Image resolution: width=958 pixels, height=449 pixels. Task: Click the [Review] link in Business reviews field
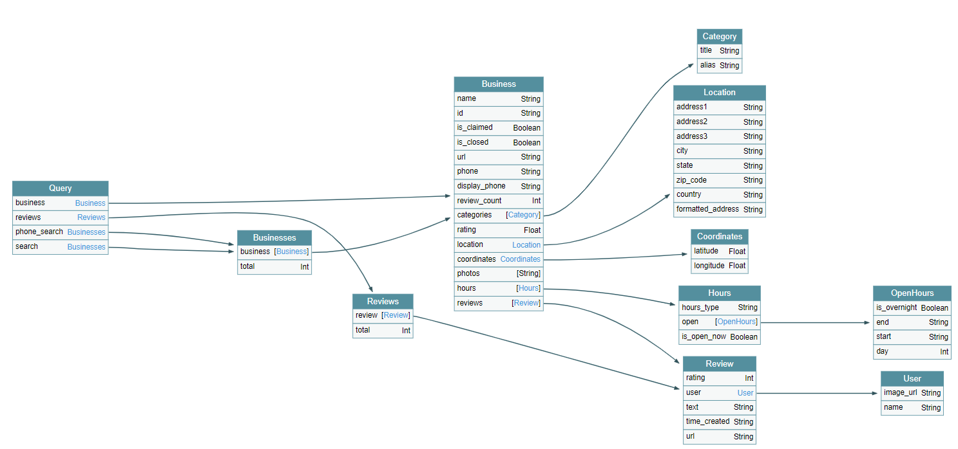(x=526, y=303)
